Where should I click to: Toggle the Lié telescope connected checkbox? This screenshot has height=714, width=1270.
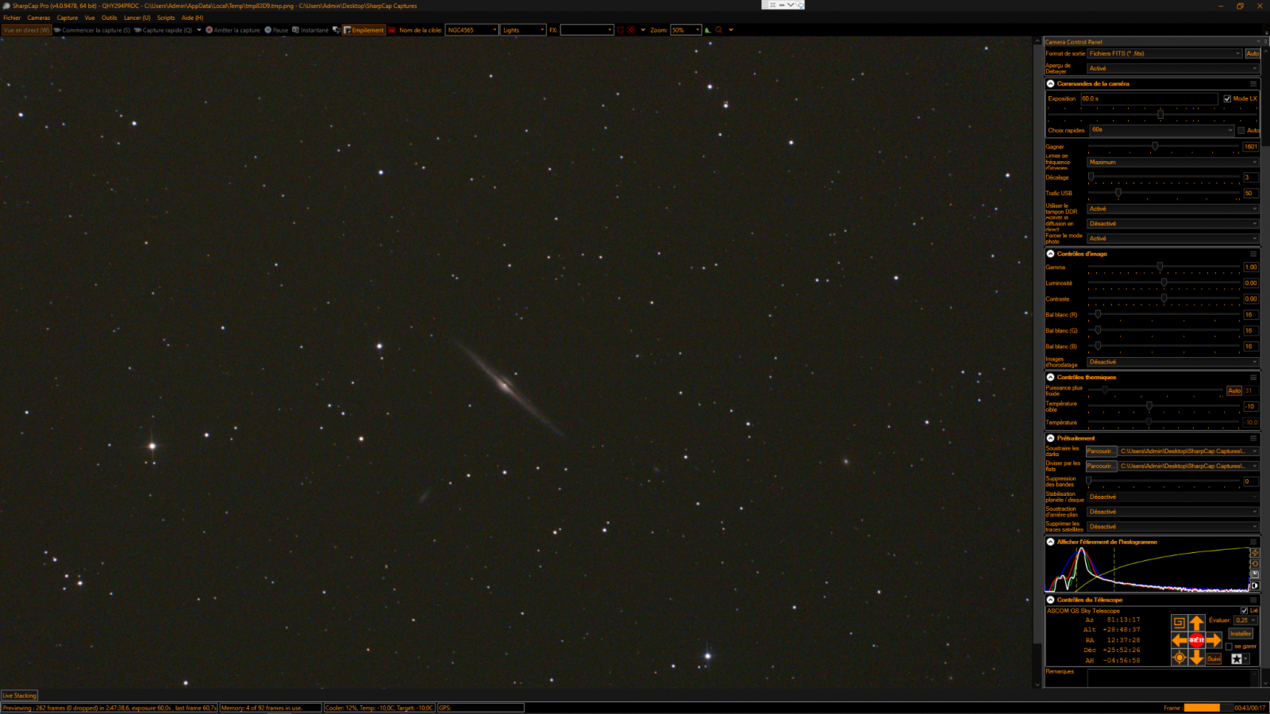[x=1244, y=610]
